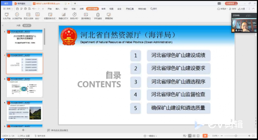The height and width of the screenshot is (140, 258).
Task: Click fit slide to window icon
Action: (x=253, y=136)
